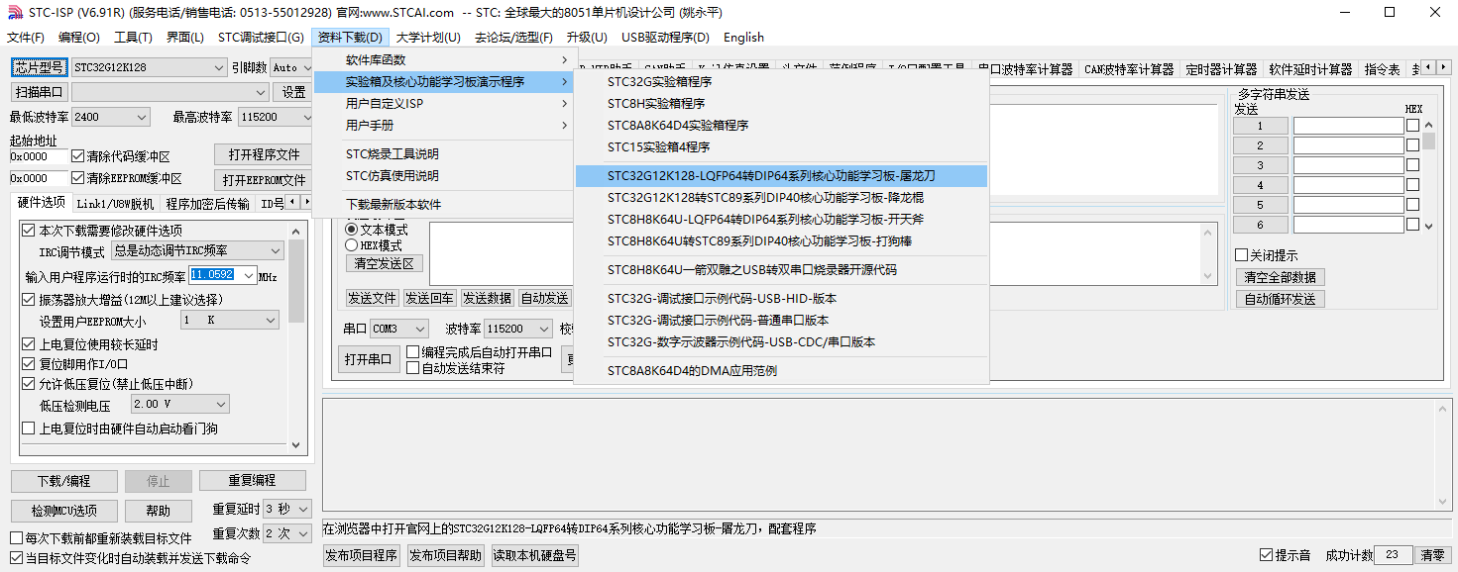This screenshot has width=1458, height=572.
Task: Expand the 串口 COM3 dropdown
Action: coord(399,329)
